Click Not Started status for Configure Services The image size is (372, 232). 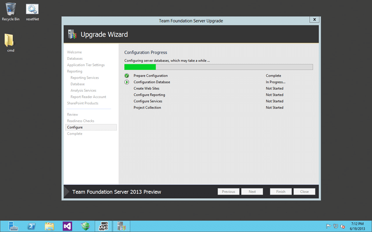coord(274,101)
